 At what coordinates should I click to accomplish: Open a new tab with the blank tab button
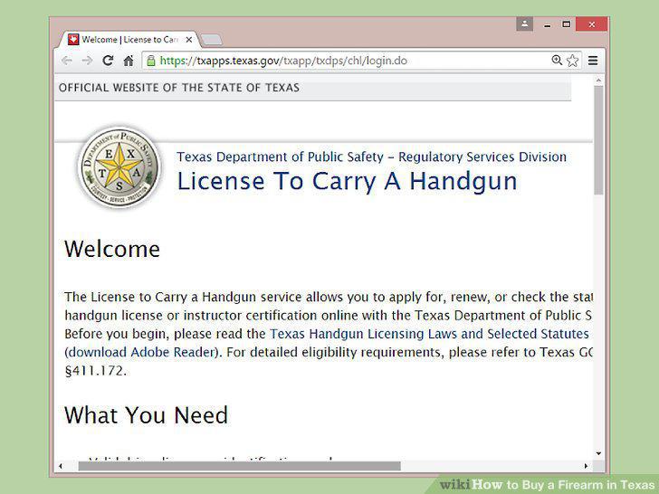[212, 40]
